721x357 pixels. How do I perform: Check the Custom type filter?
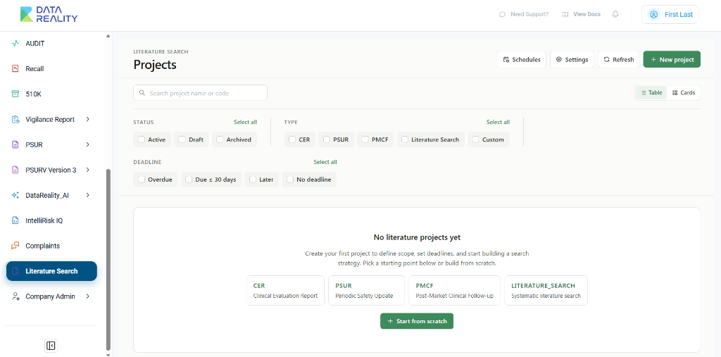[x=475, y=139]
